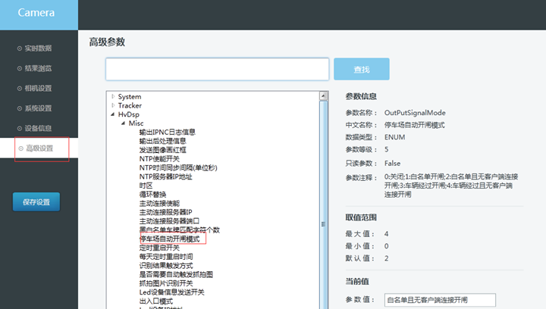
Task: Select 主动连接服务器端口 in the tree
Action: (169, 221)
